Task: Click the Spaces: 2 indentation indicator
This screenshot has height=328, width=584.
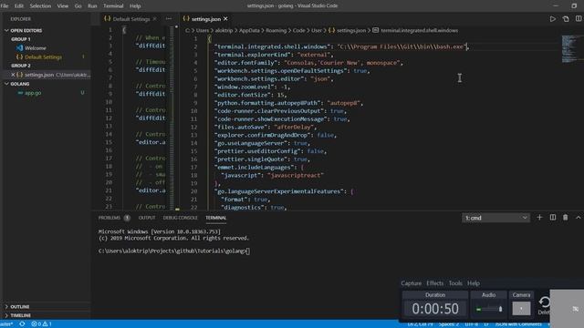Action: click(x=448, y=324)
